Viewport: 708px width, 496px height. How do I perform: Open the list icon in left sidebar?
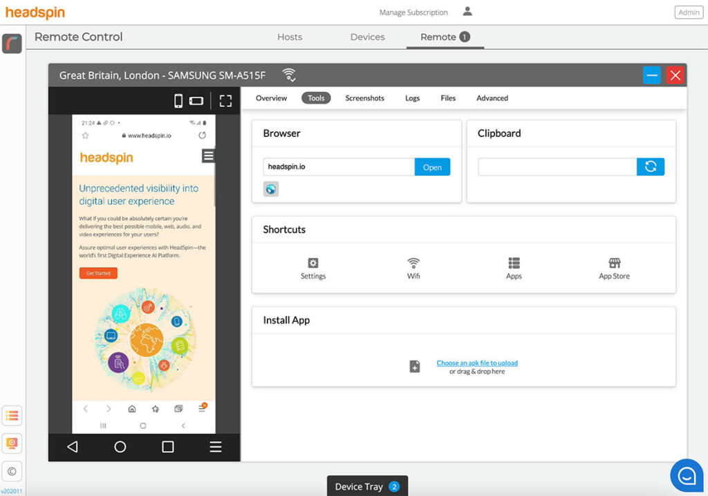(x=12, y=416)
